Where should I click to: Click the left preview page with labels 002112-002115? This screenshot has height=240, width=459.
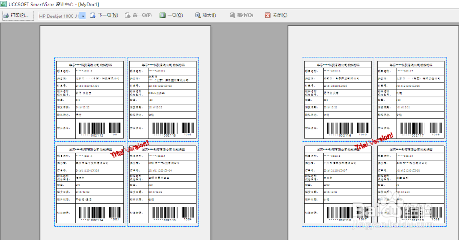click(x=125, y=133)
